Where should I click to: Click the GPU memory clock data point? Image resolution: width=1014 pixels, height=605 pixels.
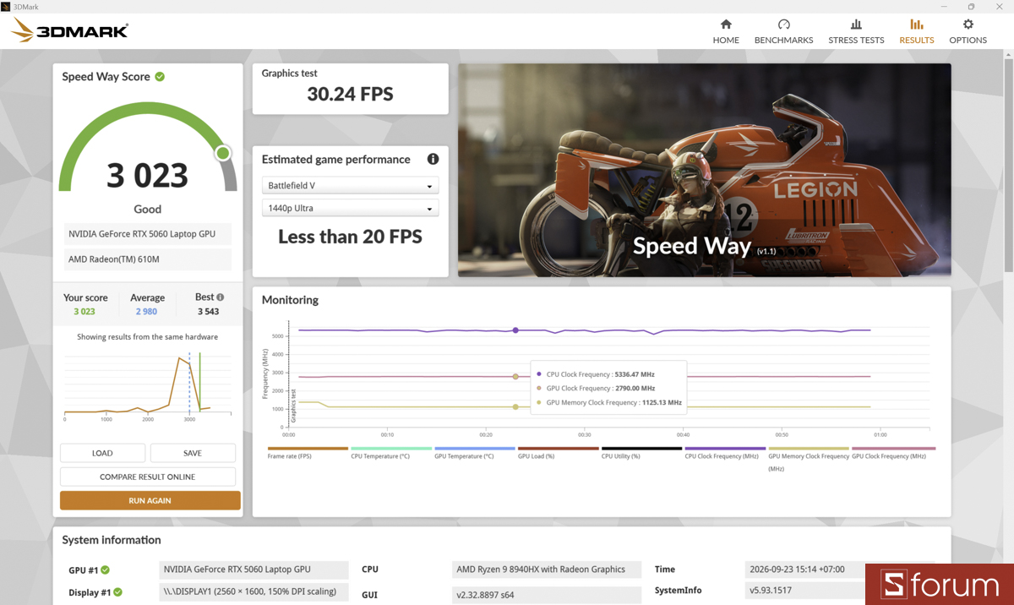(x=515, y=407)
